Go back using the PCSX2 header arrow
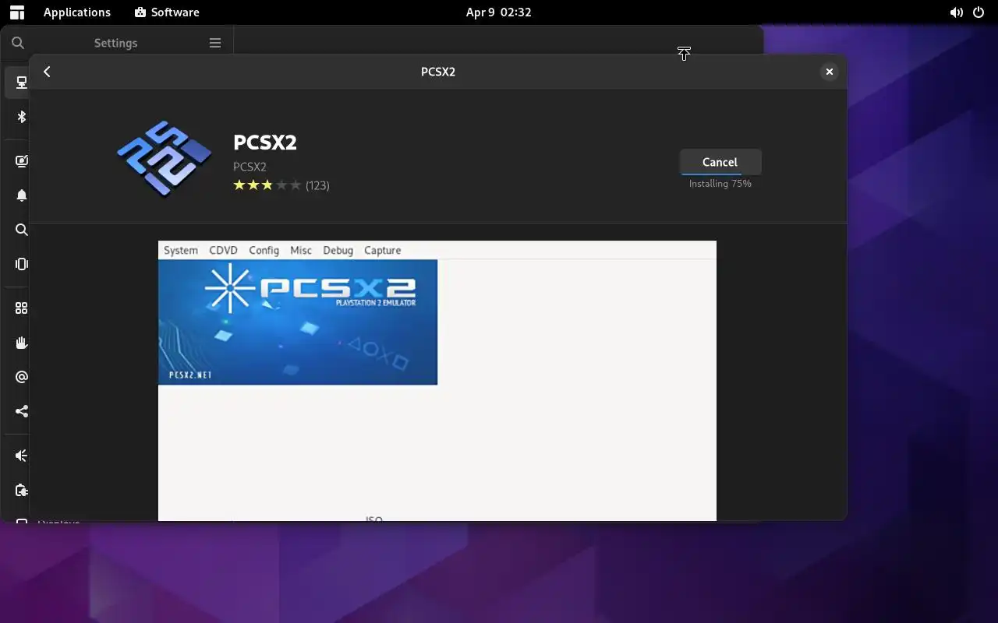The height and width of the screenshot is (623, 998). point(47,72)
